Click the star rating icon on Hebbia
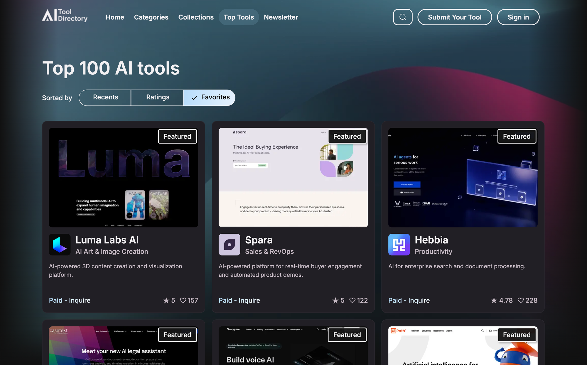The image size is (587, 365). coord(494,301)
